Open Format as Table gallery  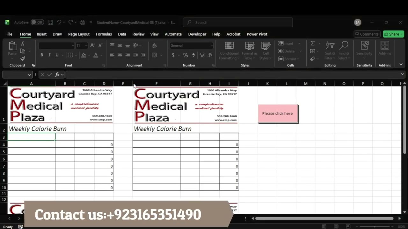tap(250, 51)
